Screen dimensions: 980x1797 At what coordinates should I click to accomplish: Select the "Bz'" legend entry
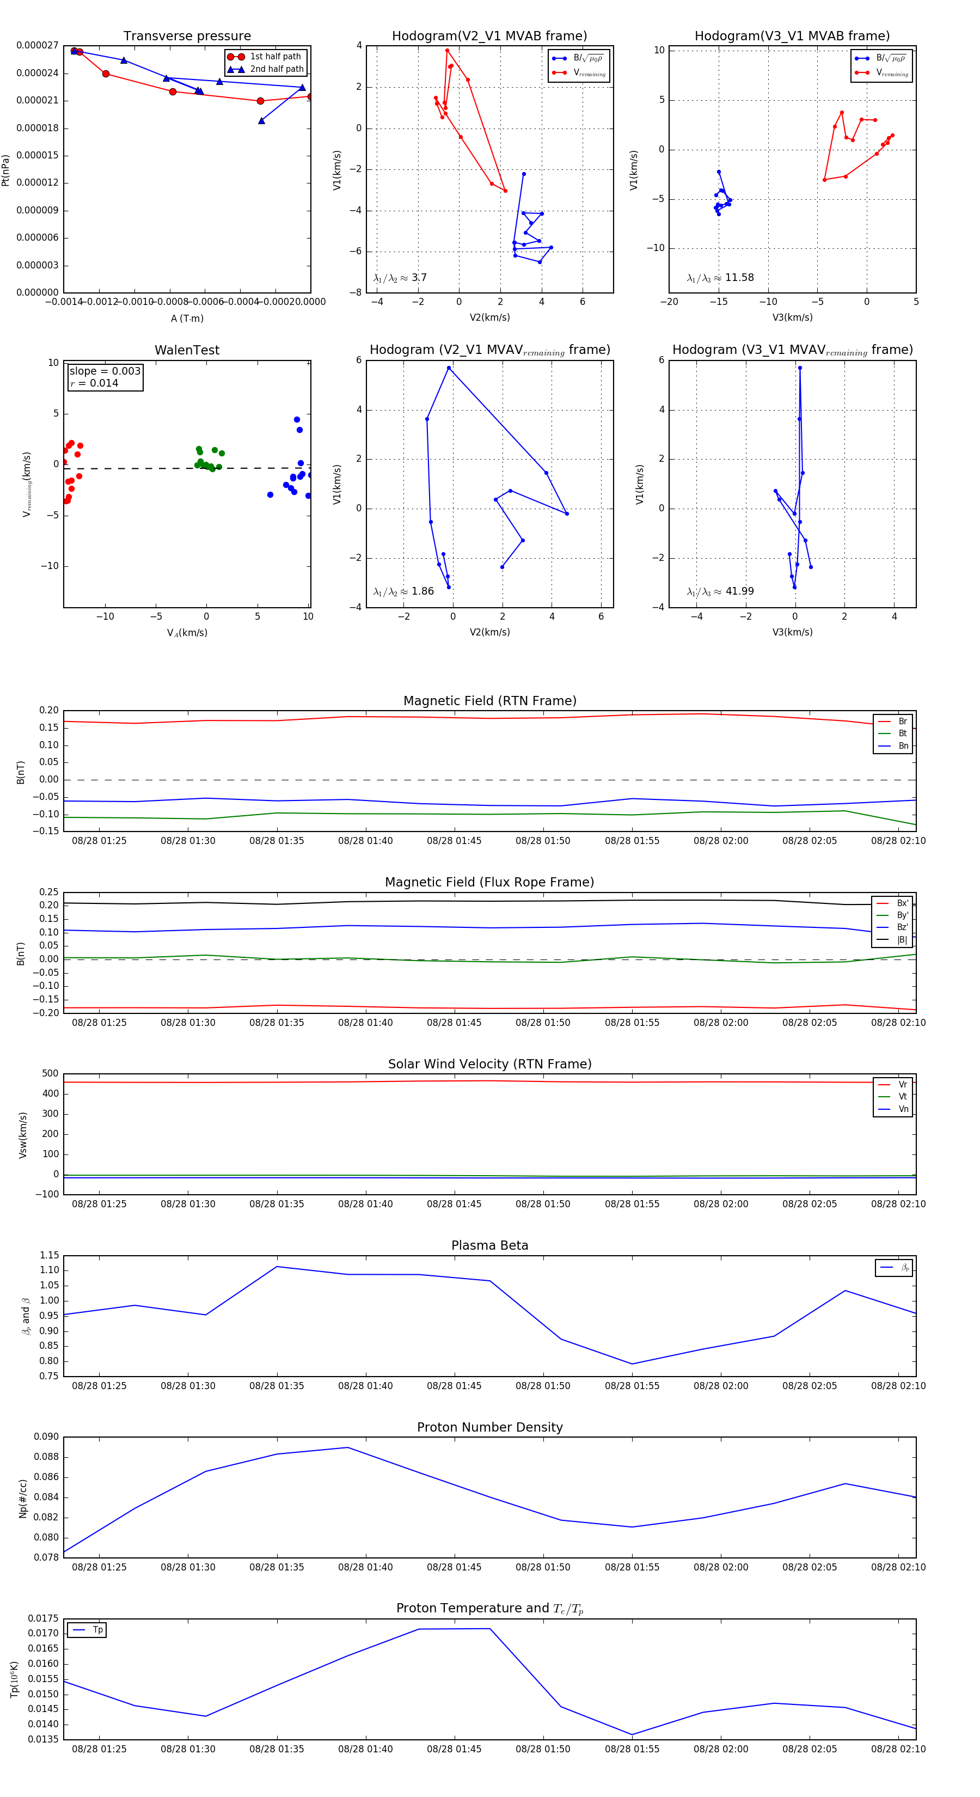pos(892,927)
